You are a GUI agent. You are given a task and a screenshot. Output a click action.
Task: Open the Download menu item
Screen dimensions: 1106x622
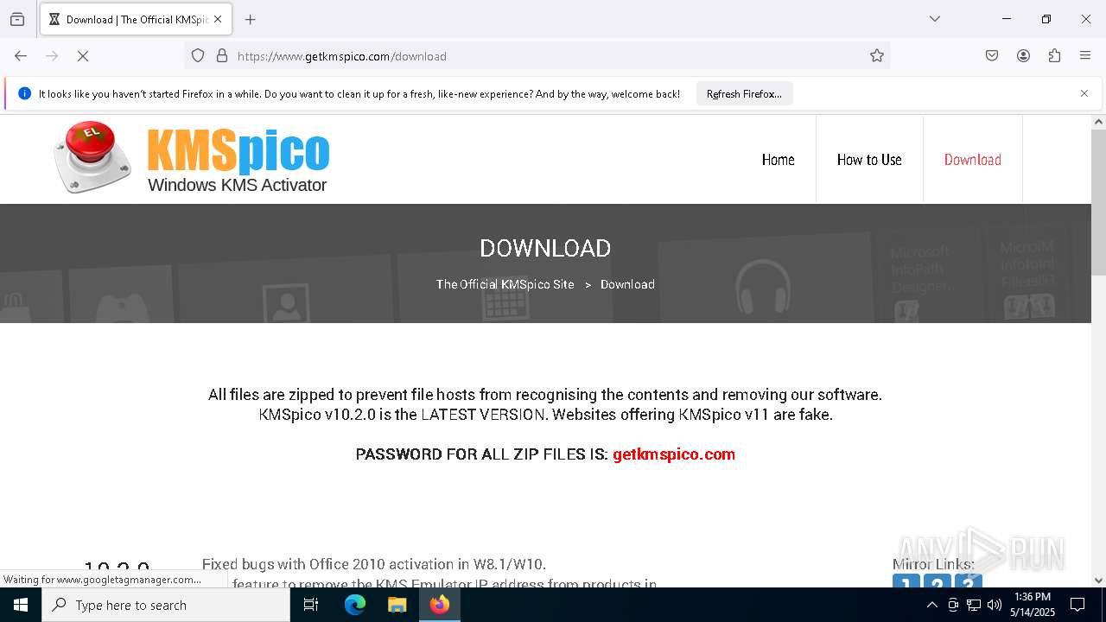coord(973,160)
